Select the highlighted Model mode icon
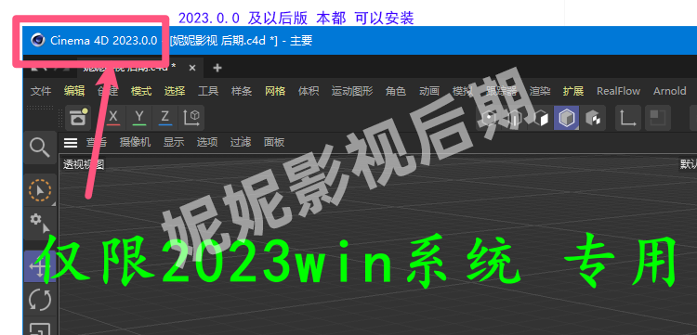 tap(566, 118)
